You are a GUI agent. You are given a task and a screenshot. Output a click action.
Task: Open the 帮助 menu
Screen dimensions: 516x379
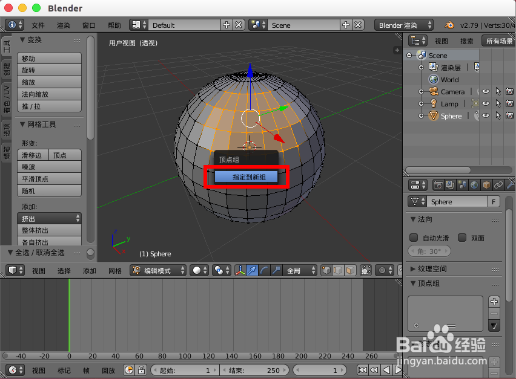click(x=114, y=25)
